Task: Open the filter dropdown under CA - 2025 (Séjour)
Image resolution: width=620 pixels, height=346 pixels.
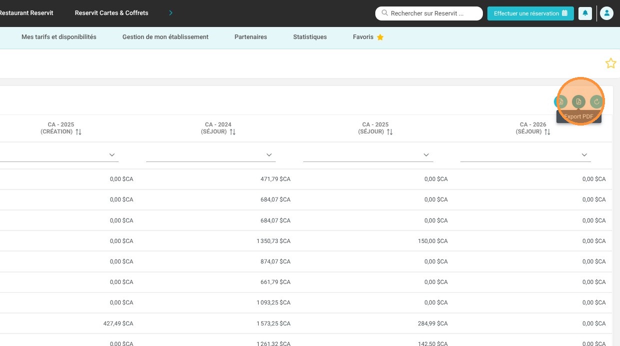Action: click(x=426, y=155)
